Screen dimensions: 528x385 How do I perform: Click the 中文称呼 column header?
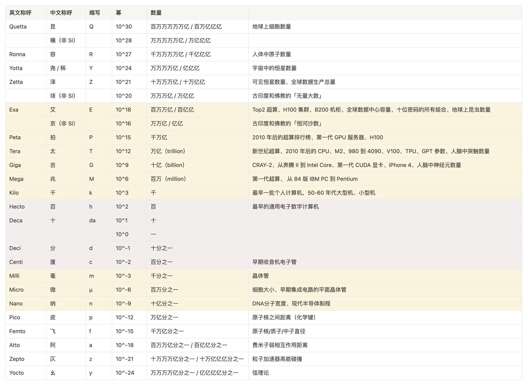(66, 12)
